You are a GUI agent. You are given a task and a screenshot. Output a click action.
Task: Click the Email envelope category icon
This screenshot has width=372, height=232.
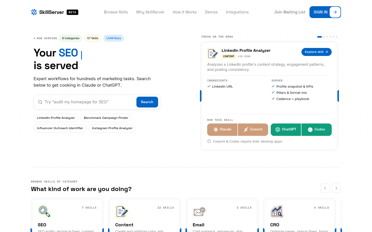point(199,211)
